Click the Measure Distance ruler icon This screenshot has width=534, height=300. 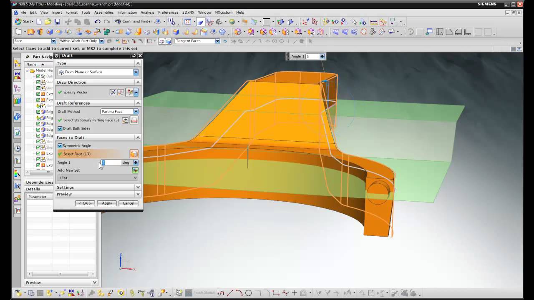(x=373, y=22)
